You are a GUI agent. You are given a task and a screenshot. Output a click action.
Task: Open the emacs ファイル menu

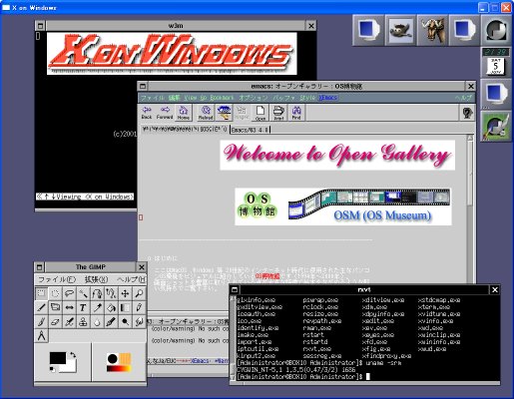(153, 98)
